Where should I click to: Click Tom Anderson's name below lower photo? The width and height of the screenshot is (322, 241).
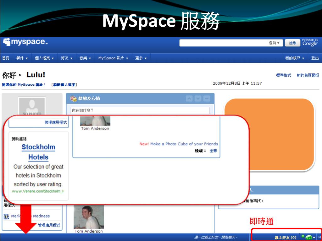pyautogui.click(x=88, y=231)
